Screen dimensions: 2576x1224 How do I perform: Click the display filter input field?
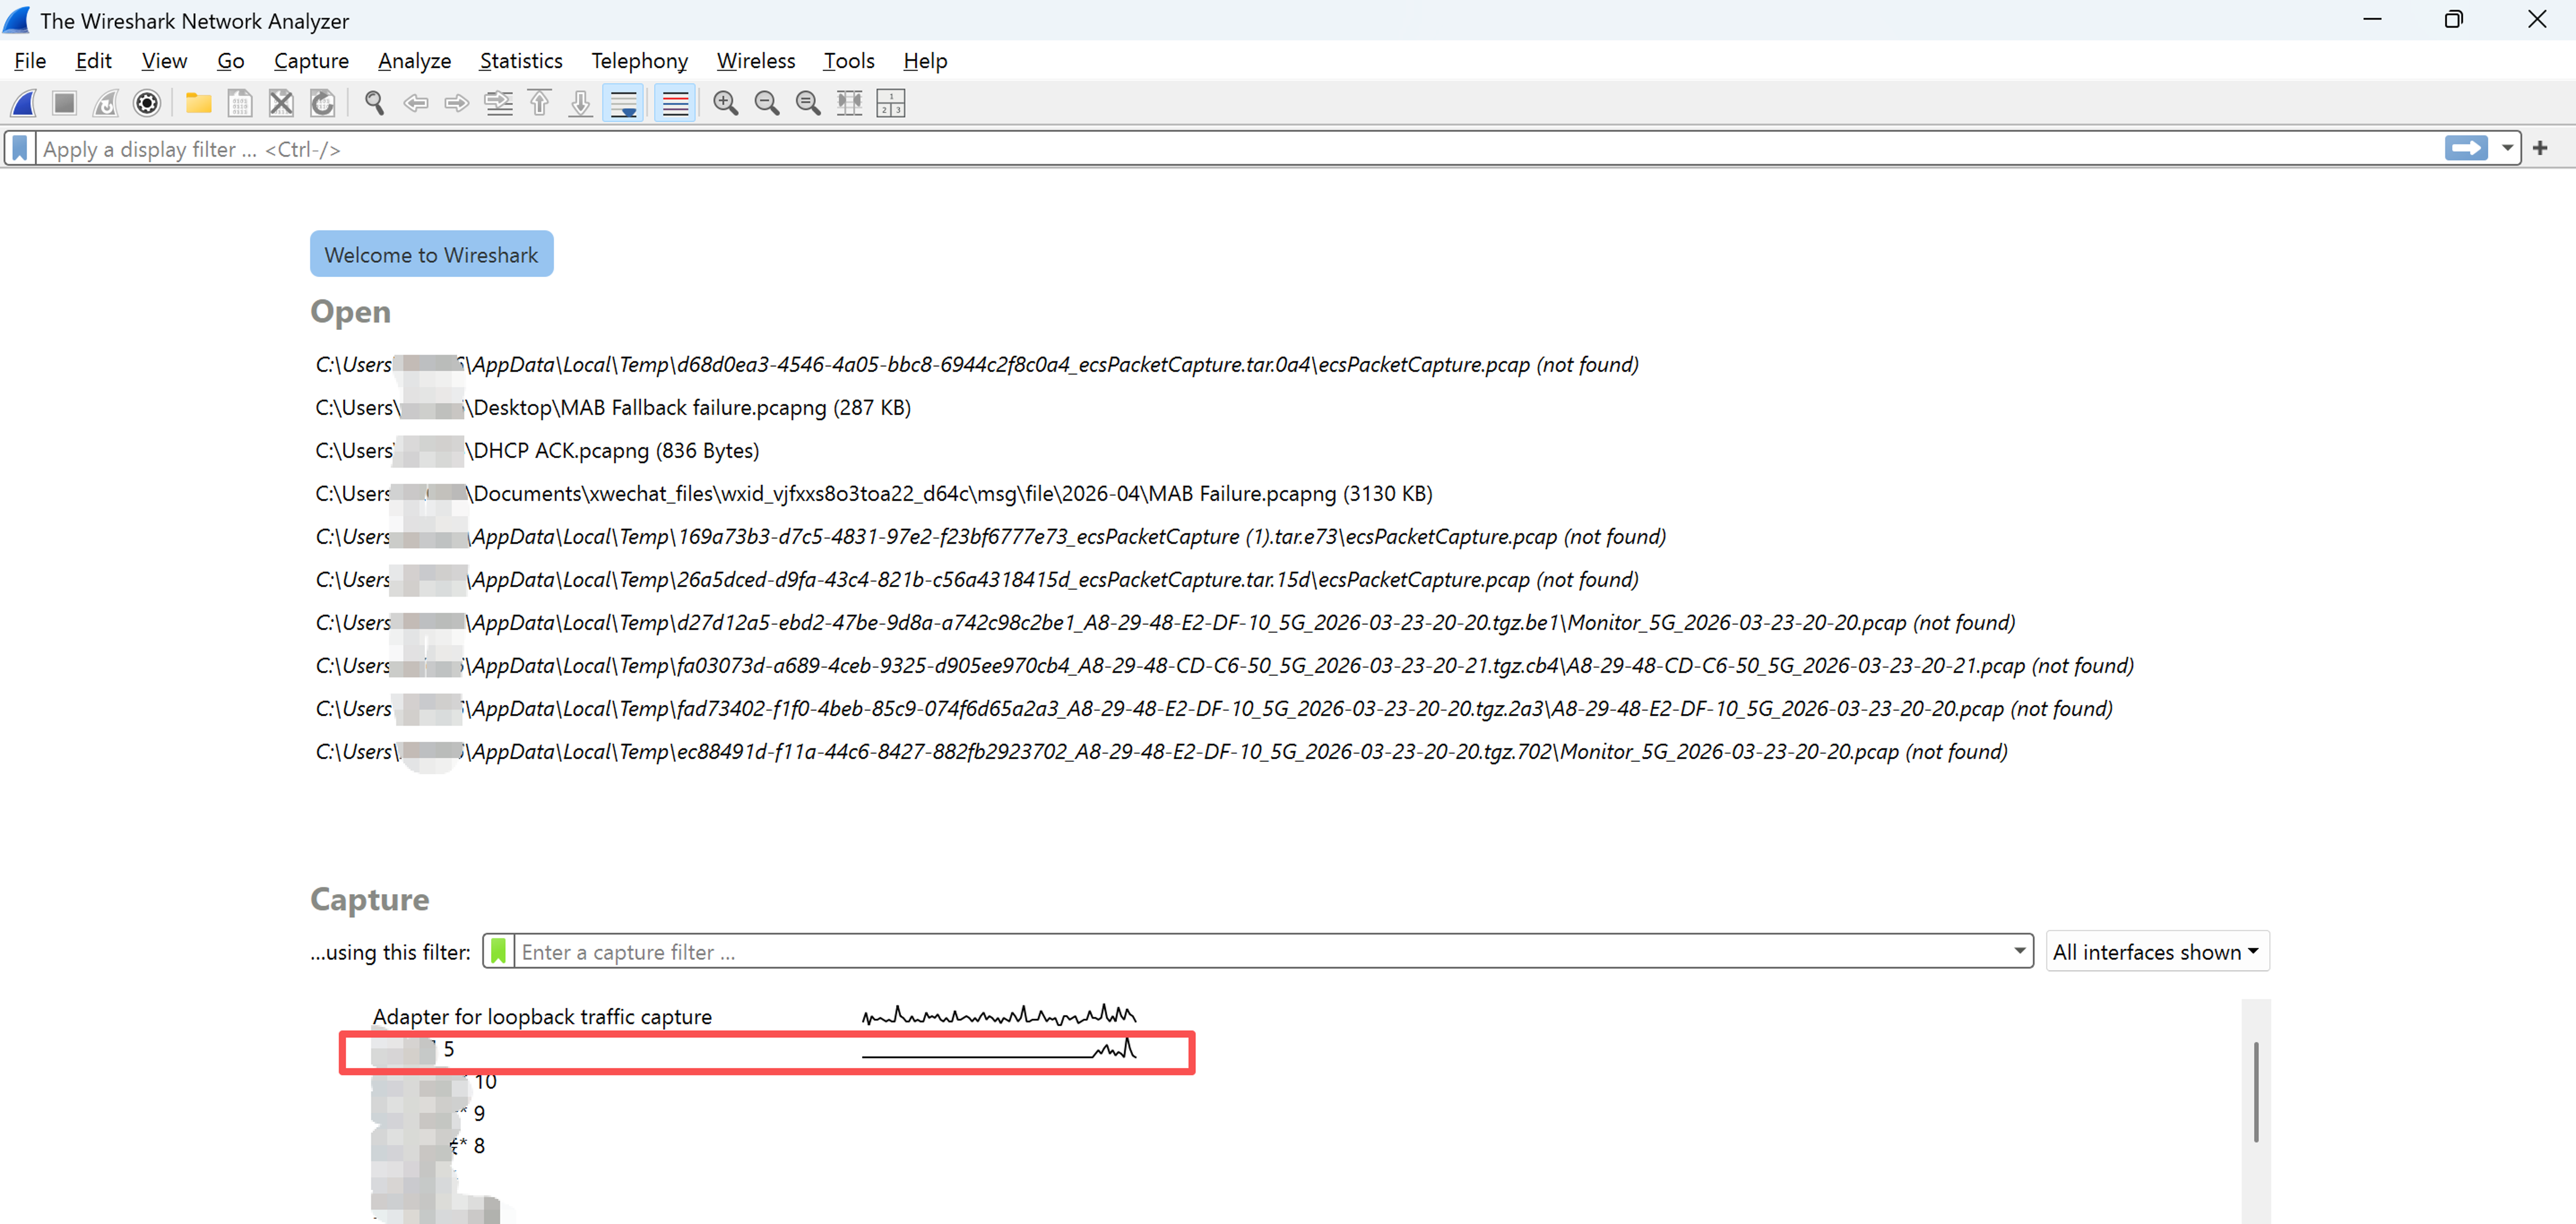pyautogui.click(x=1238, y=149)
